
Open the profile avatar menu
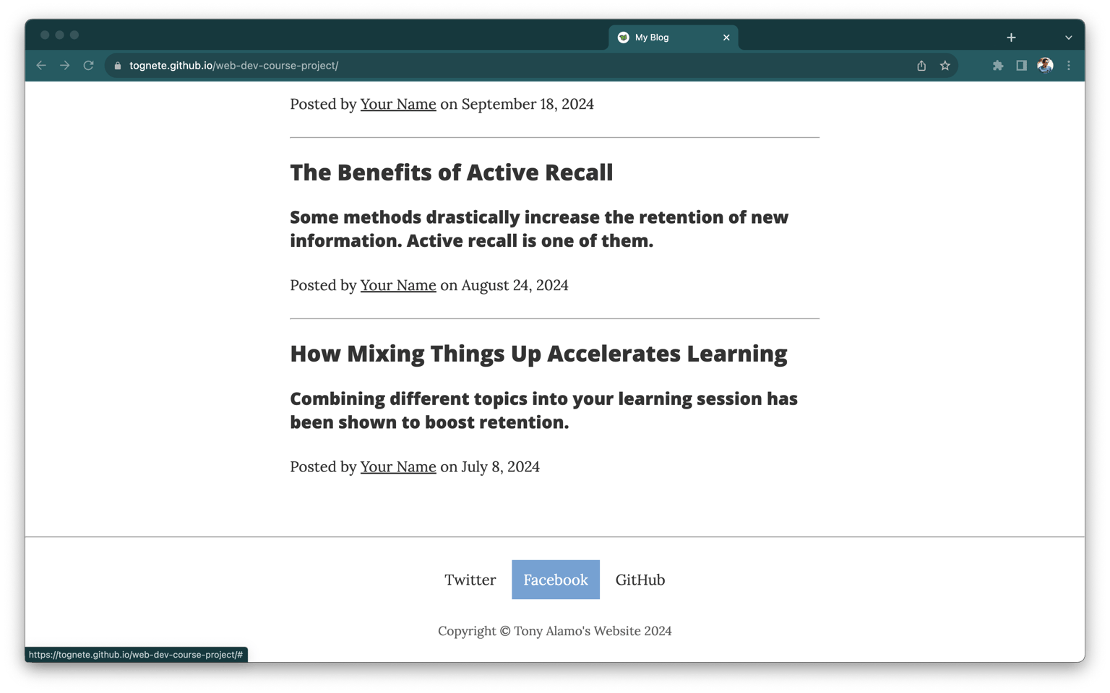1045,66
